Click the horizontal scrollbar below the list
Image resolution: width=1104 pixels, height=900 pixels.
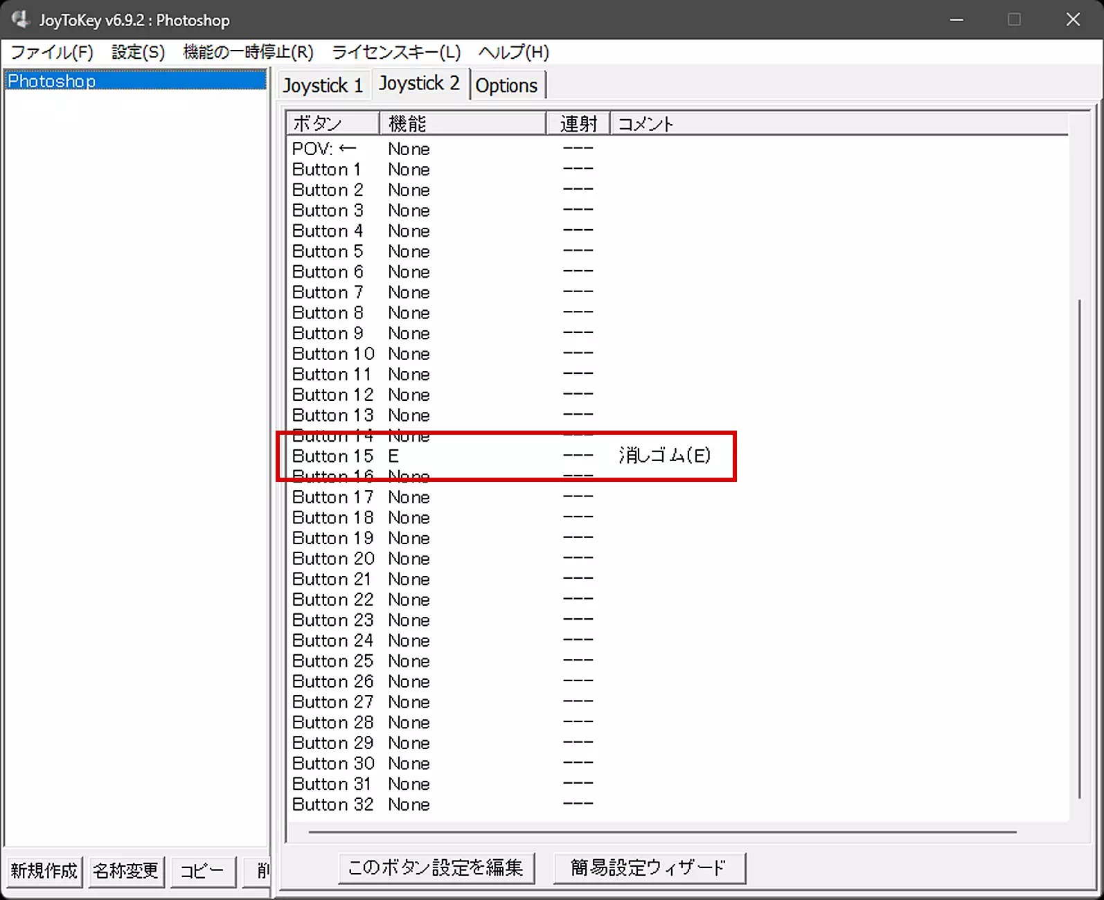[663, 831]
